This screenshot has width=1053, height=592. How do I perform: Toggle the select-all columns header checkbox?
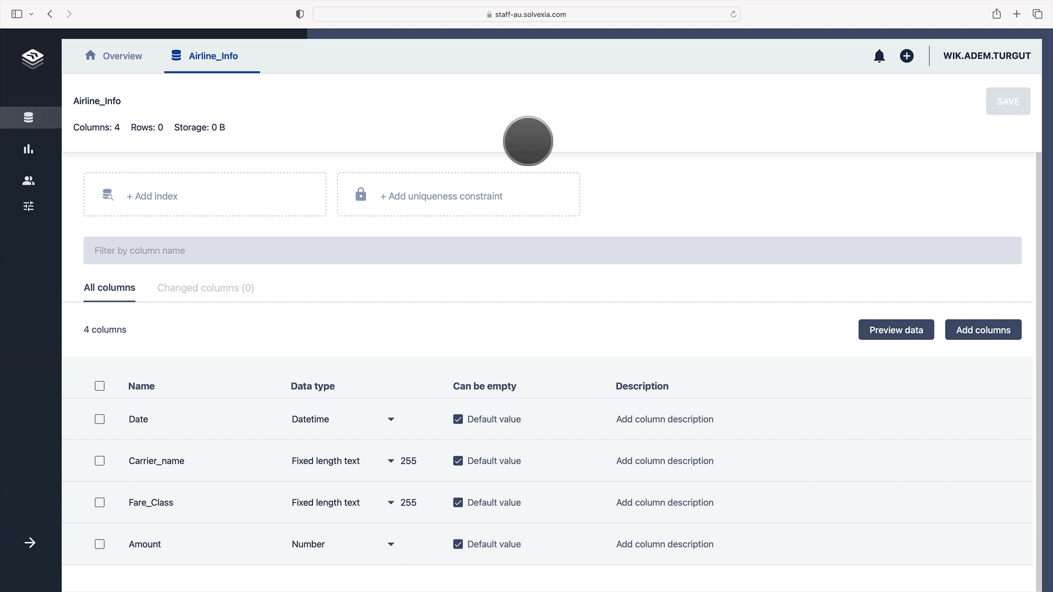tap(100, 386)
